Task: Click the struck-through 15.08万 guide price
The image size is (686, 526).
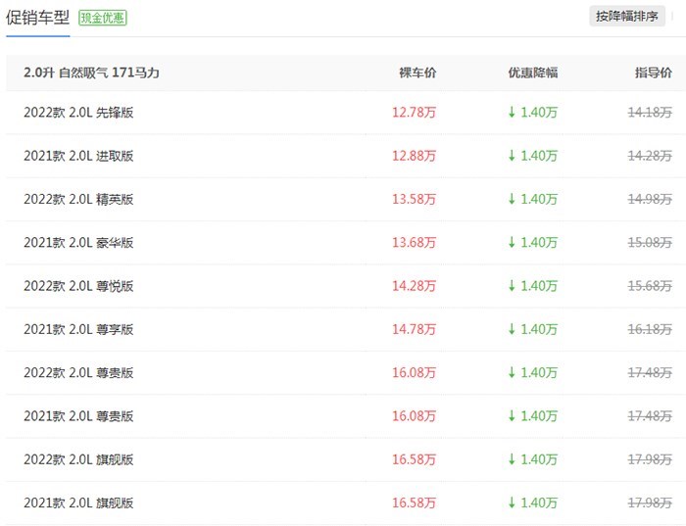Action: point(650,242)
